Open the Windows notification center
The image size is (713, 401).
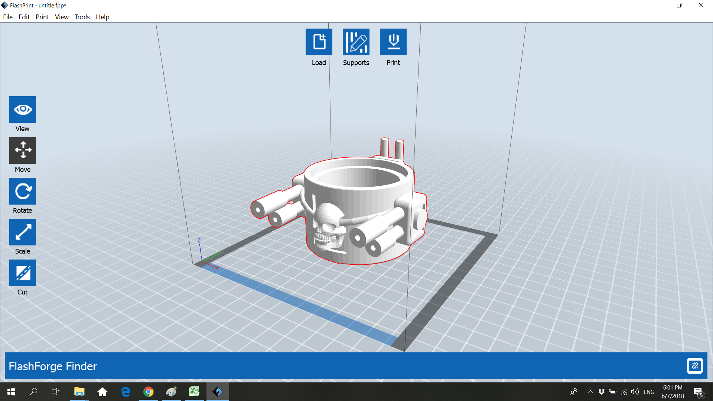click(698, 392)
